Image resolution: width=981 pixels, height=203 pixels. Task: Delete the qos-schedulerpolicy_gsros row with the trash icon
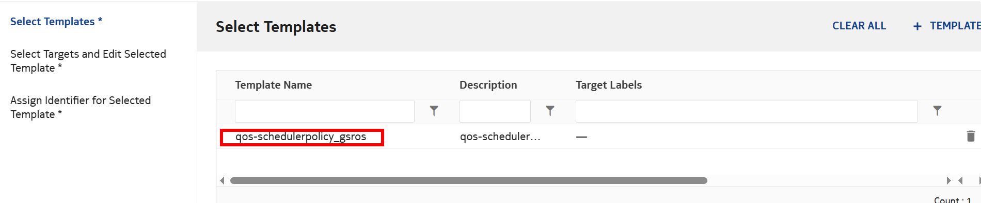coord(971,136)
